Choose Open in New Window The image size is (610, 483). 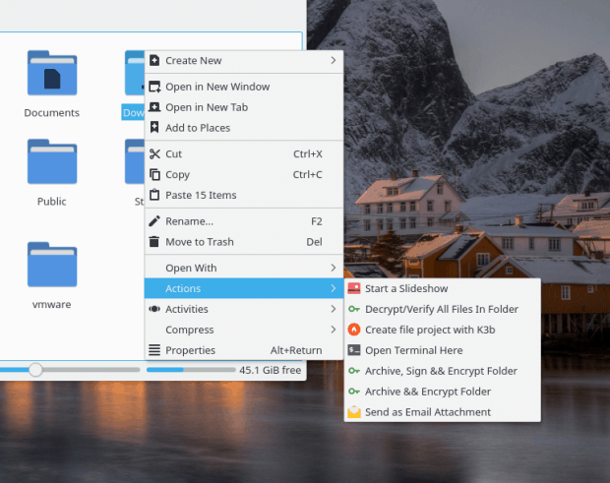pos(244,87)
